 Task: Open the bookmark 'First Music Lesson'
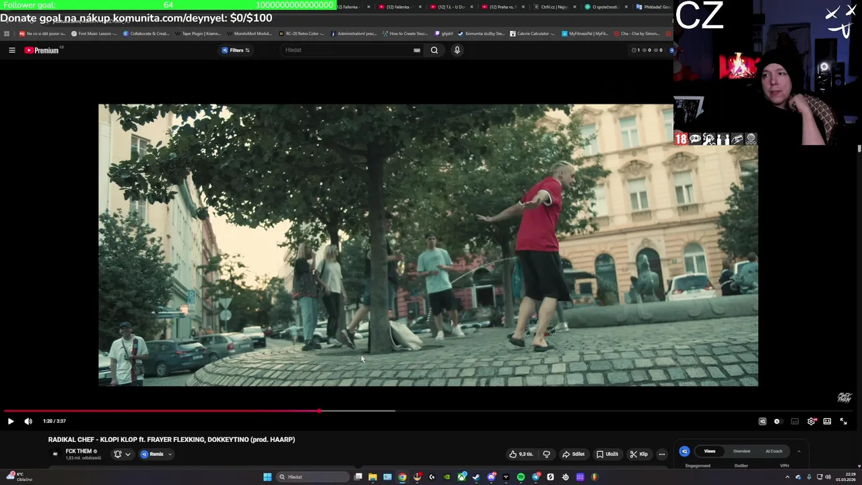(x=94, y=33)
